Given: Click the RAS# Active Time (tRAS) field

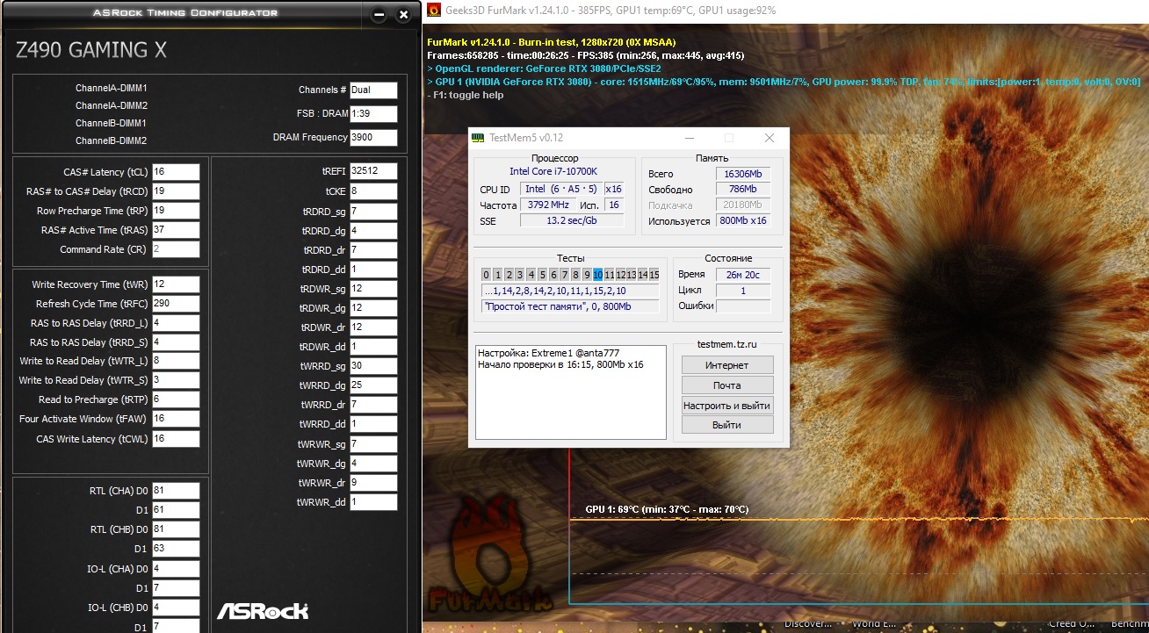Looking at the screenshot, I should click(x=176, y=230).
